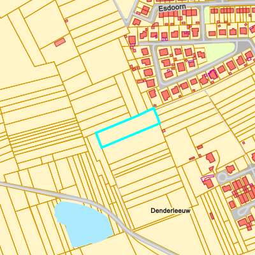Click the magenta-outlined building in the diagonal house row
This screenshot has width=255, height=255.
(x=213, y=75)
